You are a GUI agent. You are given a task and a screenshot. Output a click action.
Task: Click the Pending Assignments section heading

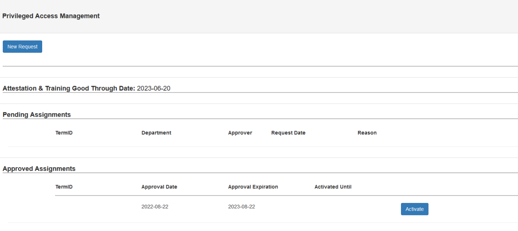37,115
